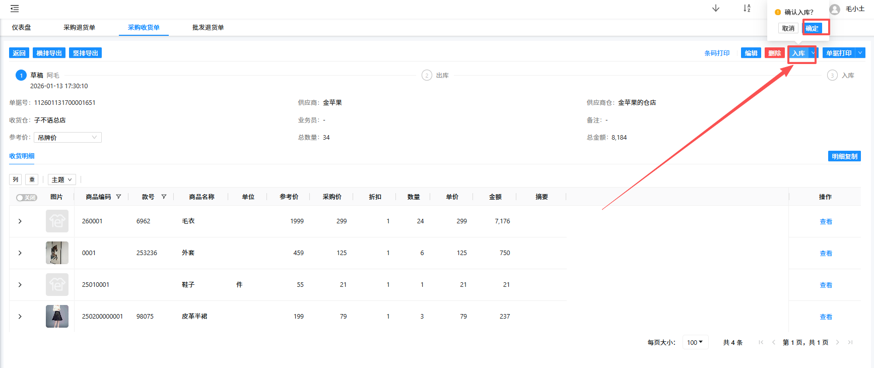874x368 pixels.
Task: Click the 入库 button
Action: coord(798,53)
